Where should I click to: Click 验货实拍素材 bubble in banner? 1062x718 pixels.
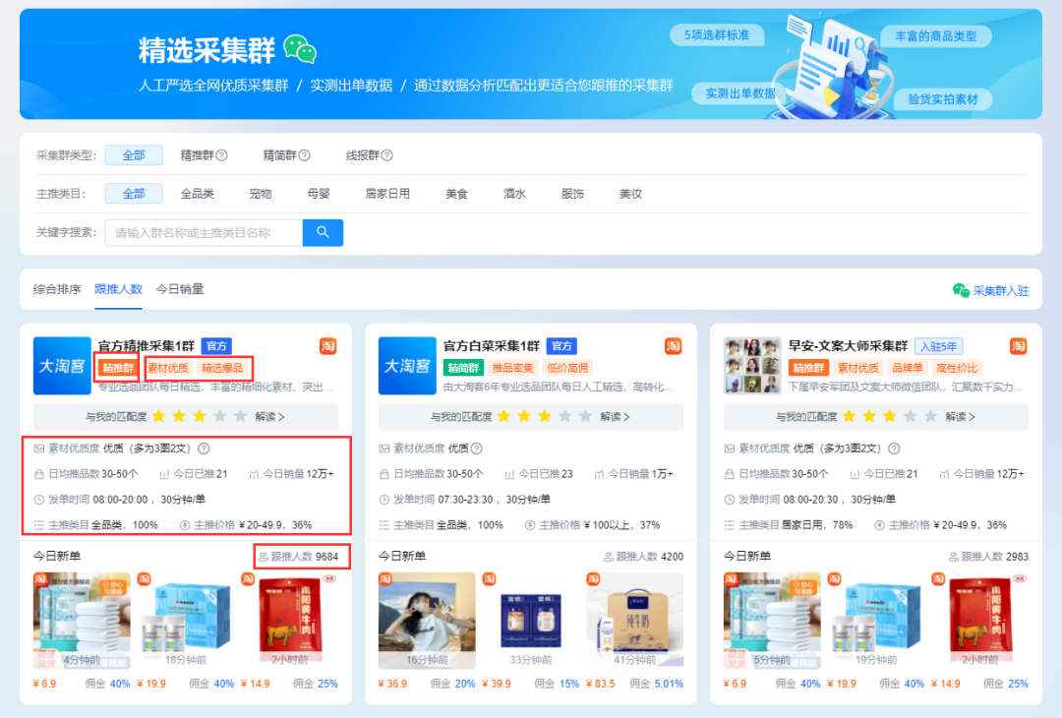[x=943, y=99]
